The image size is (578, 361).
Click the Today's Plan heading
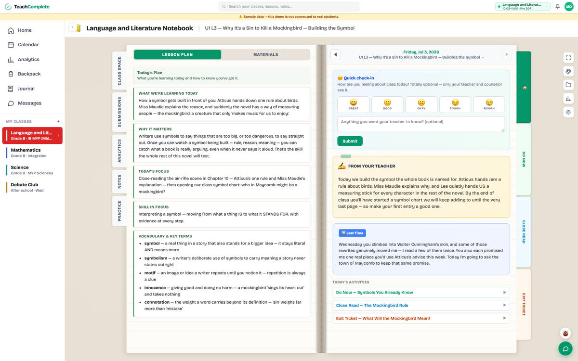pos(150,73)
